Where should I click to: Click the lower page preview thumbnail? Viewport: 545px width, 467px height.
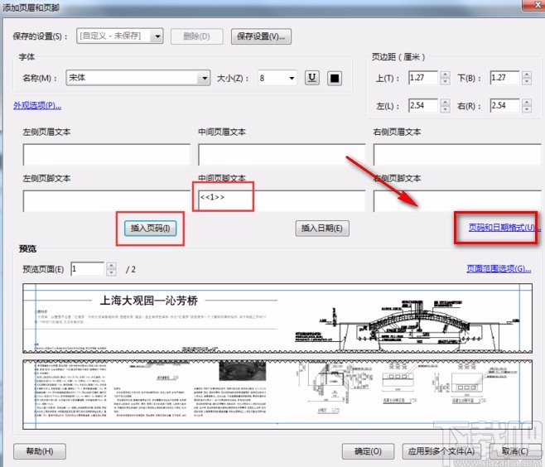[277, 395]
